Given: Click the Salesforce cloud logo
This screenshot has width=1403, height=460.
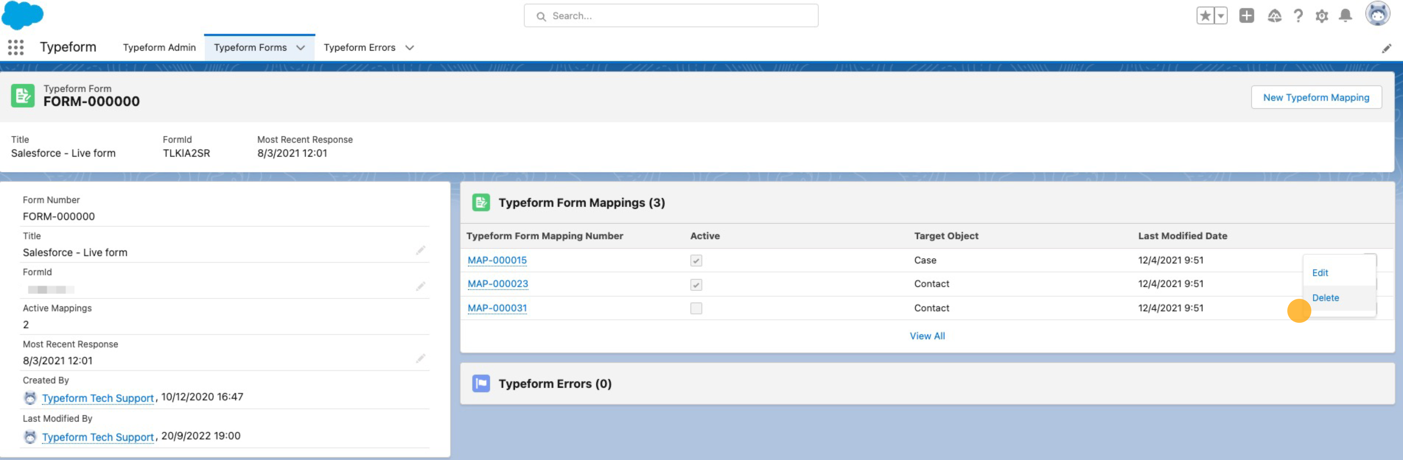Looking at the screenshot, I should (x=22, y=15).
